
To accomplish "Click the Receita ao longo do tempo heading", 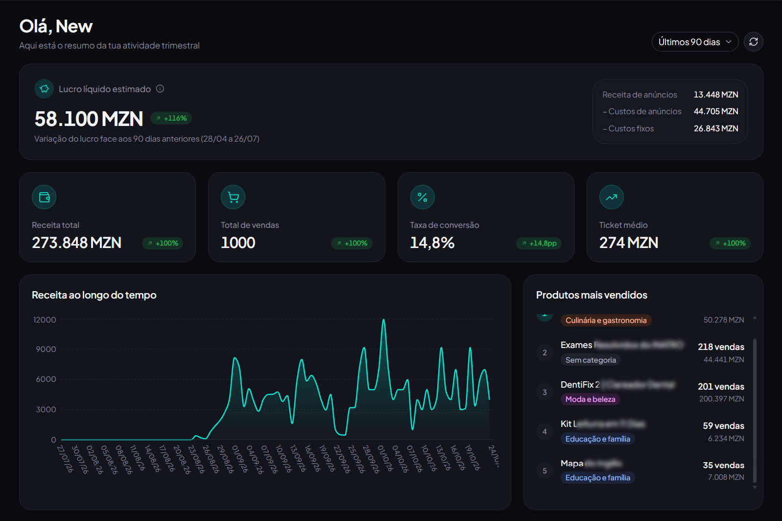I will [x=94, y=295].
